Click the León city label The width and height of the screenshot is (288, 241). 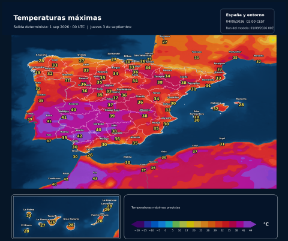86,65
